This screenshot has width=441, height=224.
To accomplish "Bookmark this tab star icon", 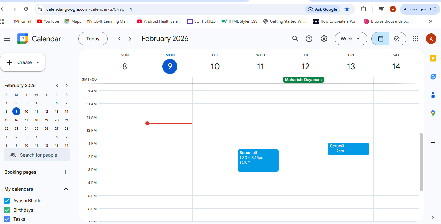I will pyautogui.click(x=347, y=9).
